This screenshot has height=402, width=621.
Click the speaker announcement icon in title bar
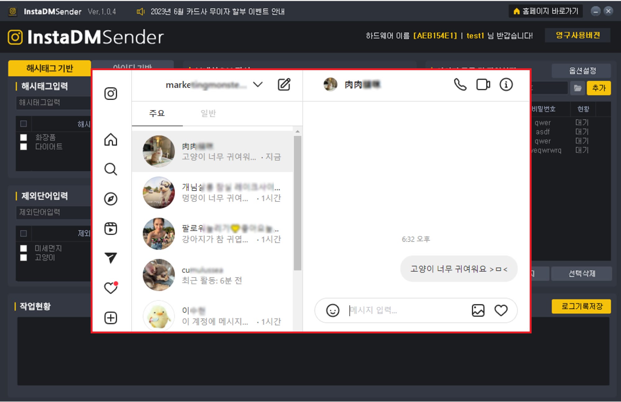(x=141, y=11)
